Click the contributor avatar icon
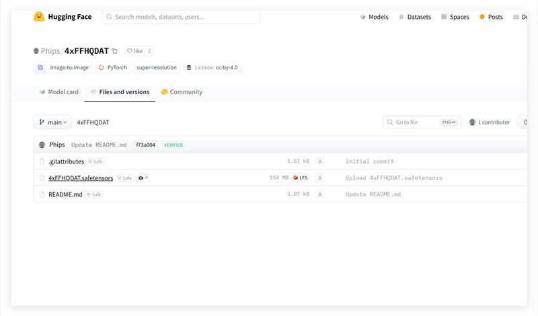Image resolution: width=538 pixels, height=316 pixels. (473, 122)
